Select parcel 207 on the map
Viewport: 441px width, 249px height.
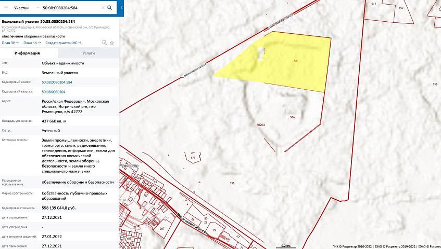[162, 228]
